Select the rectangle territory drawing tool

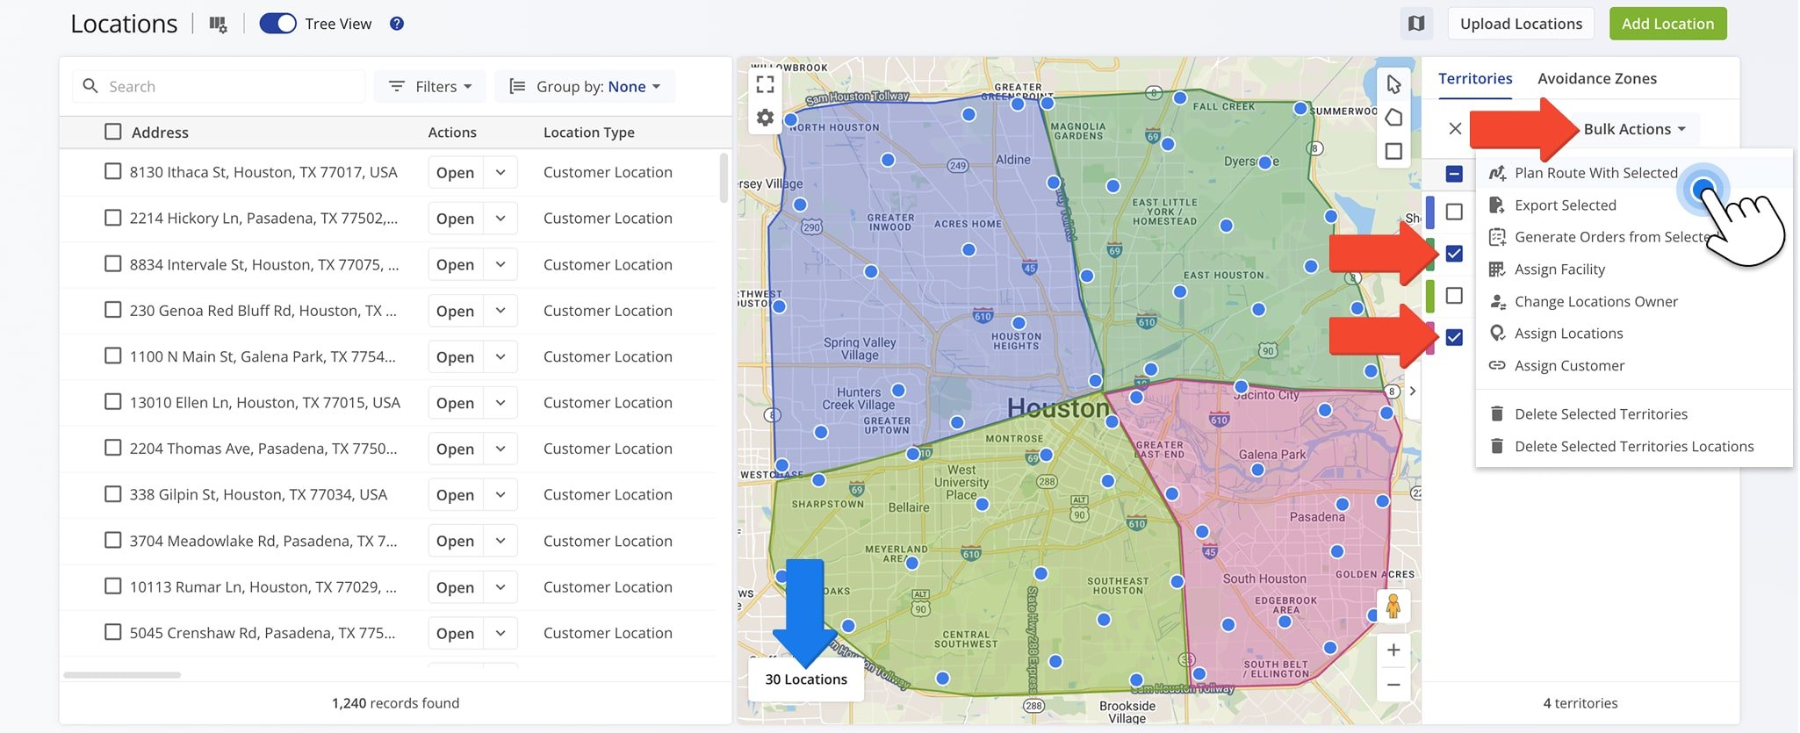[x=1393, y=151]
